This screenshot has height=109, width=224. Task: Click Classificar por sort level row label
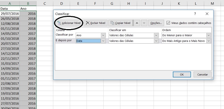click(x=65, y=35)
